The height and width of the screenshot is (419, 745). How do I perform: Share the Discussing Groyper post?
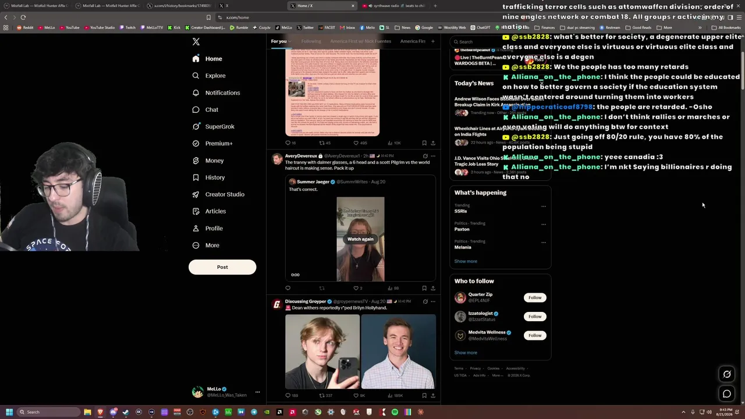coord(433,396)
